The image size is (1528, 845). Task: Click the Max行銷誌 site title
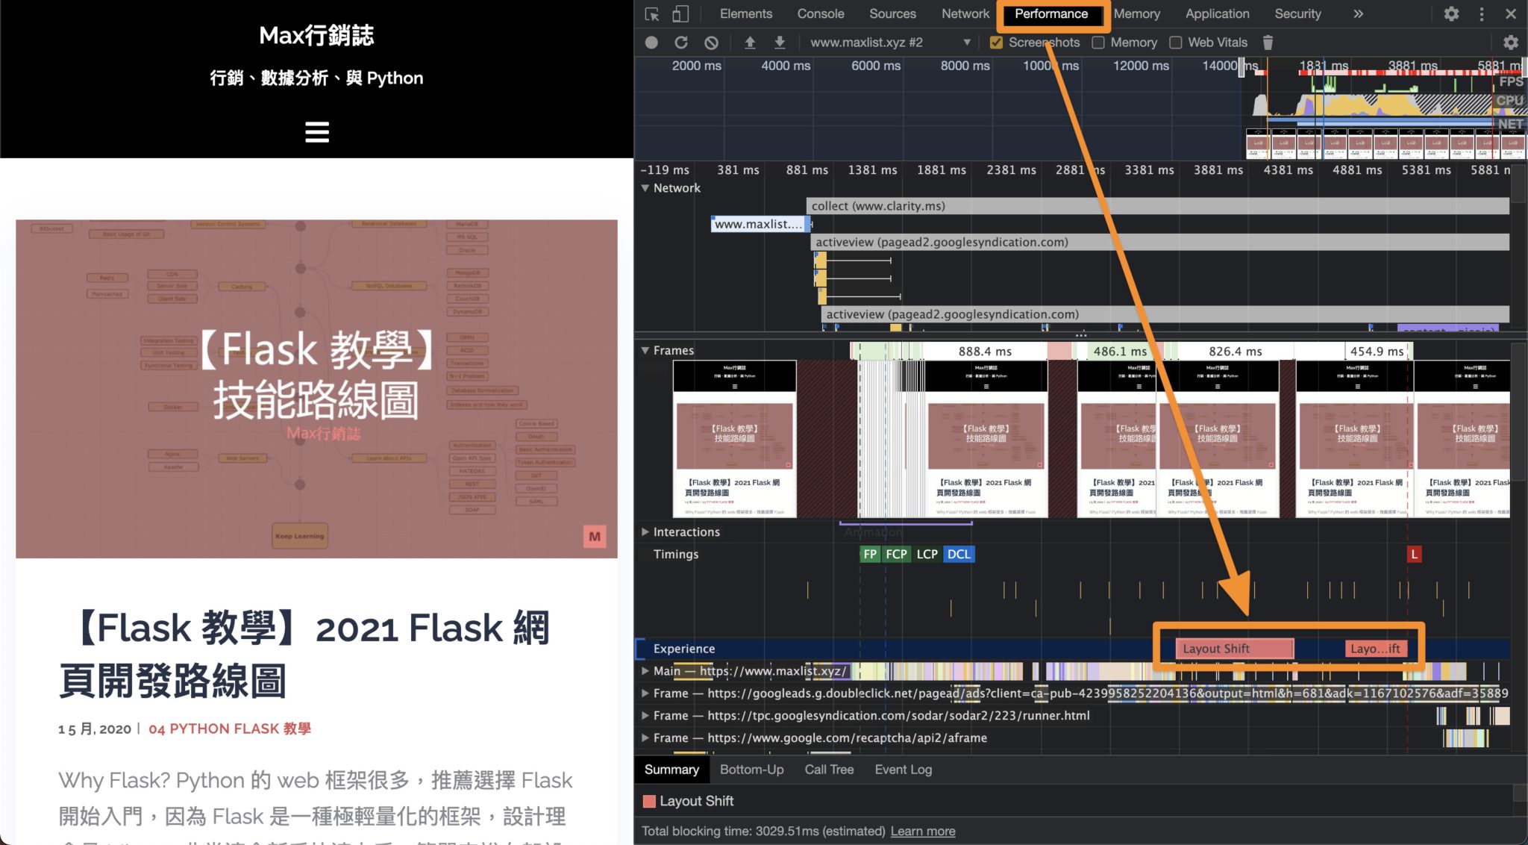pyautogui.click(x=316, y=35)
